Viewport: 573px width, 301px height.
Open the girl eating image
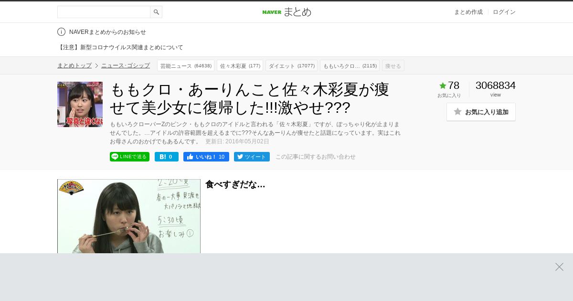pos(129,216)
